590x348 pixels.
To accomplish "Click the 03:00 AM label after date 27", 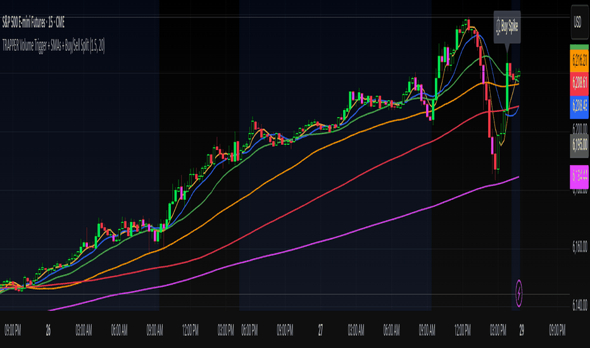I will click(356, 330).
